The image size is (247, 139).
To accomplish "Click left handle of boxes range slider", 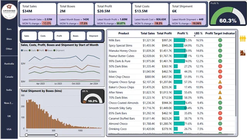I will pos(27,135).
